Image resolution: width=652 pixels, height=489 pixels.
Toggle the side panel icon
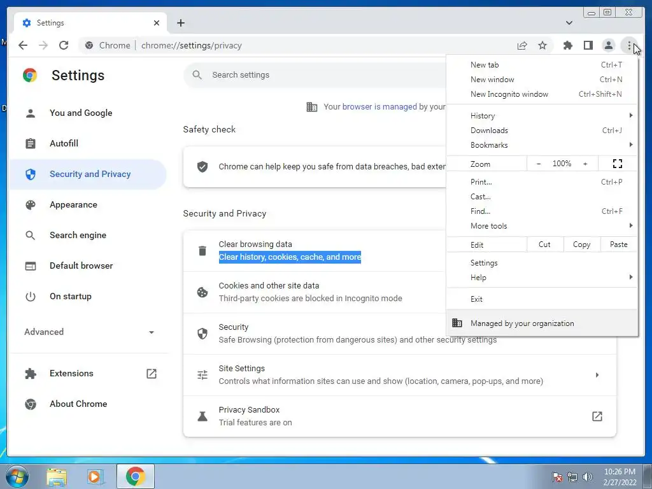click(588, 45)
